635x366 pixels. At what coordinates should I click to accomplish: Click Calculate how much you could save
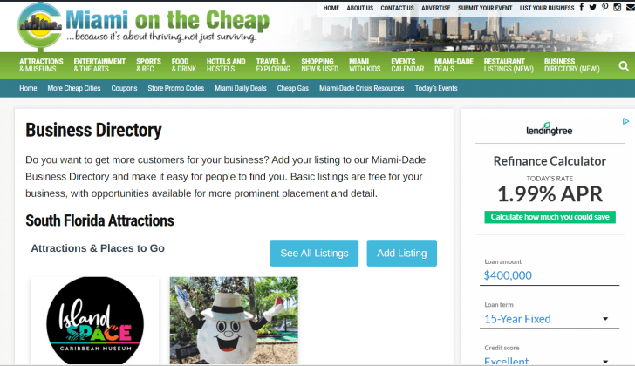(550, 217)
